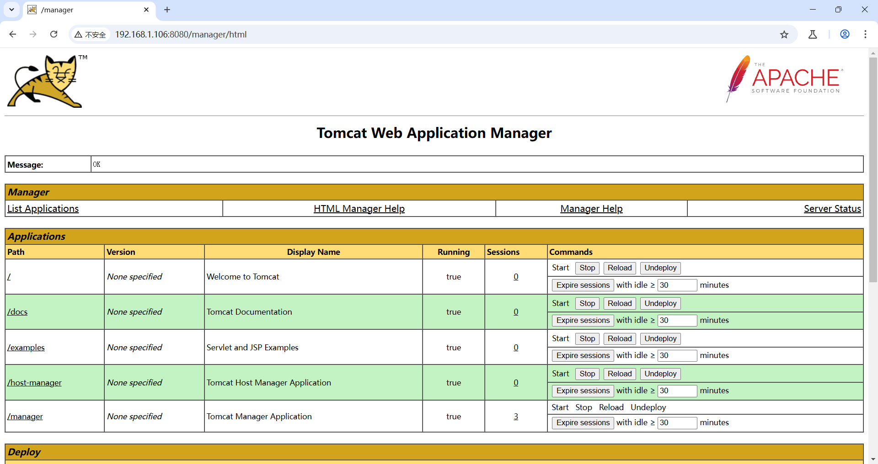Viewport: 878px width, 464px height.
Task: Open List Applications link
Action: tap(43, 209)
